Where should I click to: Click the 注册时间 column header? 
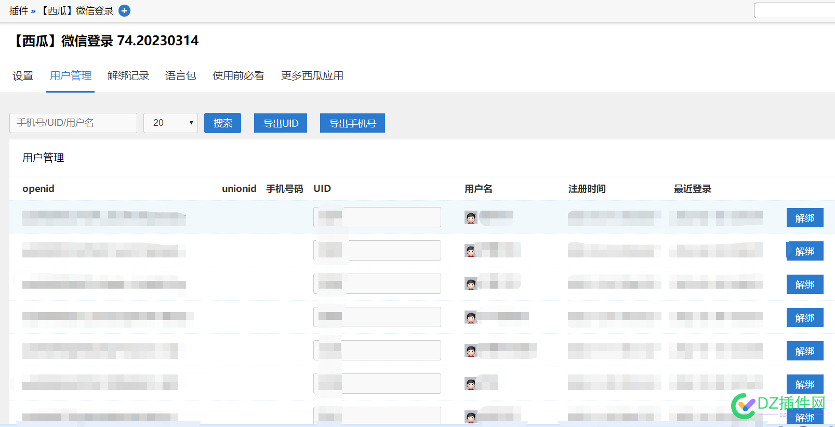[587, 189]
